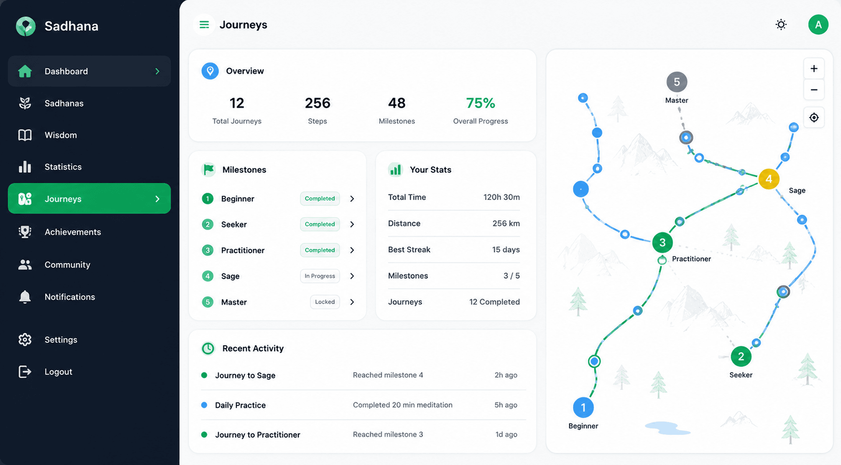
Task: Expand the Journeys sidebar chevron
Action: point(157,199)
